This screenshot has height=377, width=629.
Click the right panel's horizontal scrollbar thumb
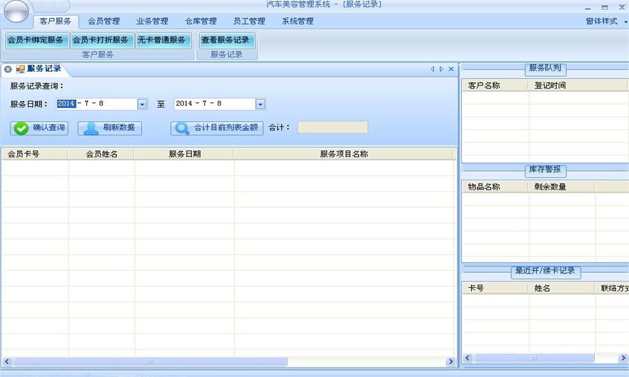533,358
